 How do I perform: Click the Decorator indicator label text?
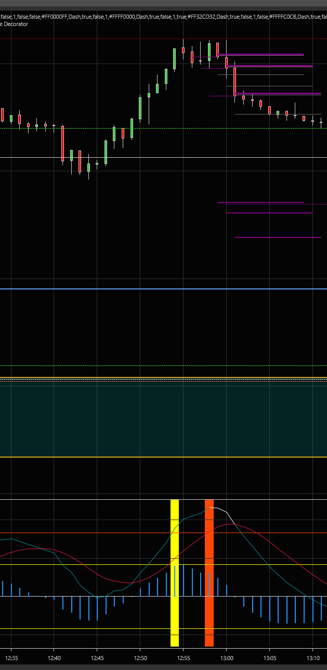click(16, 24)
